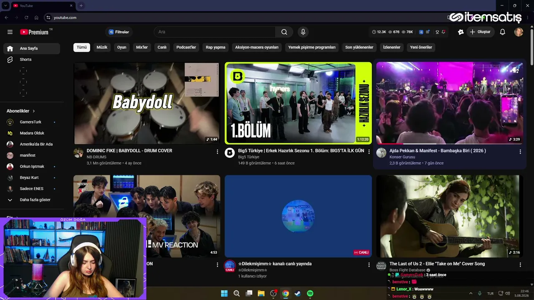Open the vidIQ Filtreler button

tap(119, 32)
